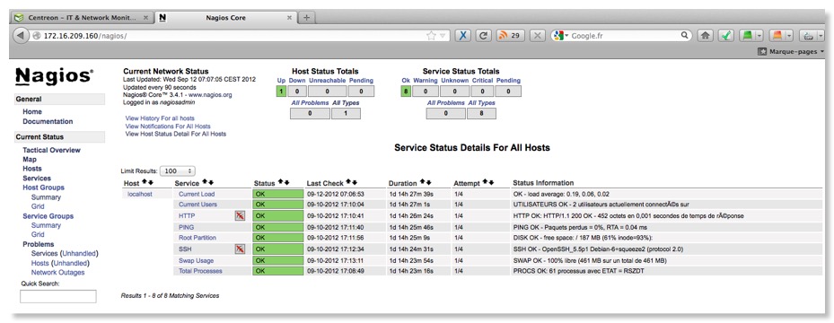Click View History For all hosts

[160, 118]
